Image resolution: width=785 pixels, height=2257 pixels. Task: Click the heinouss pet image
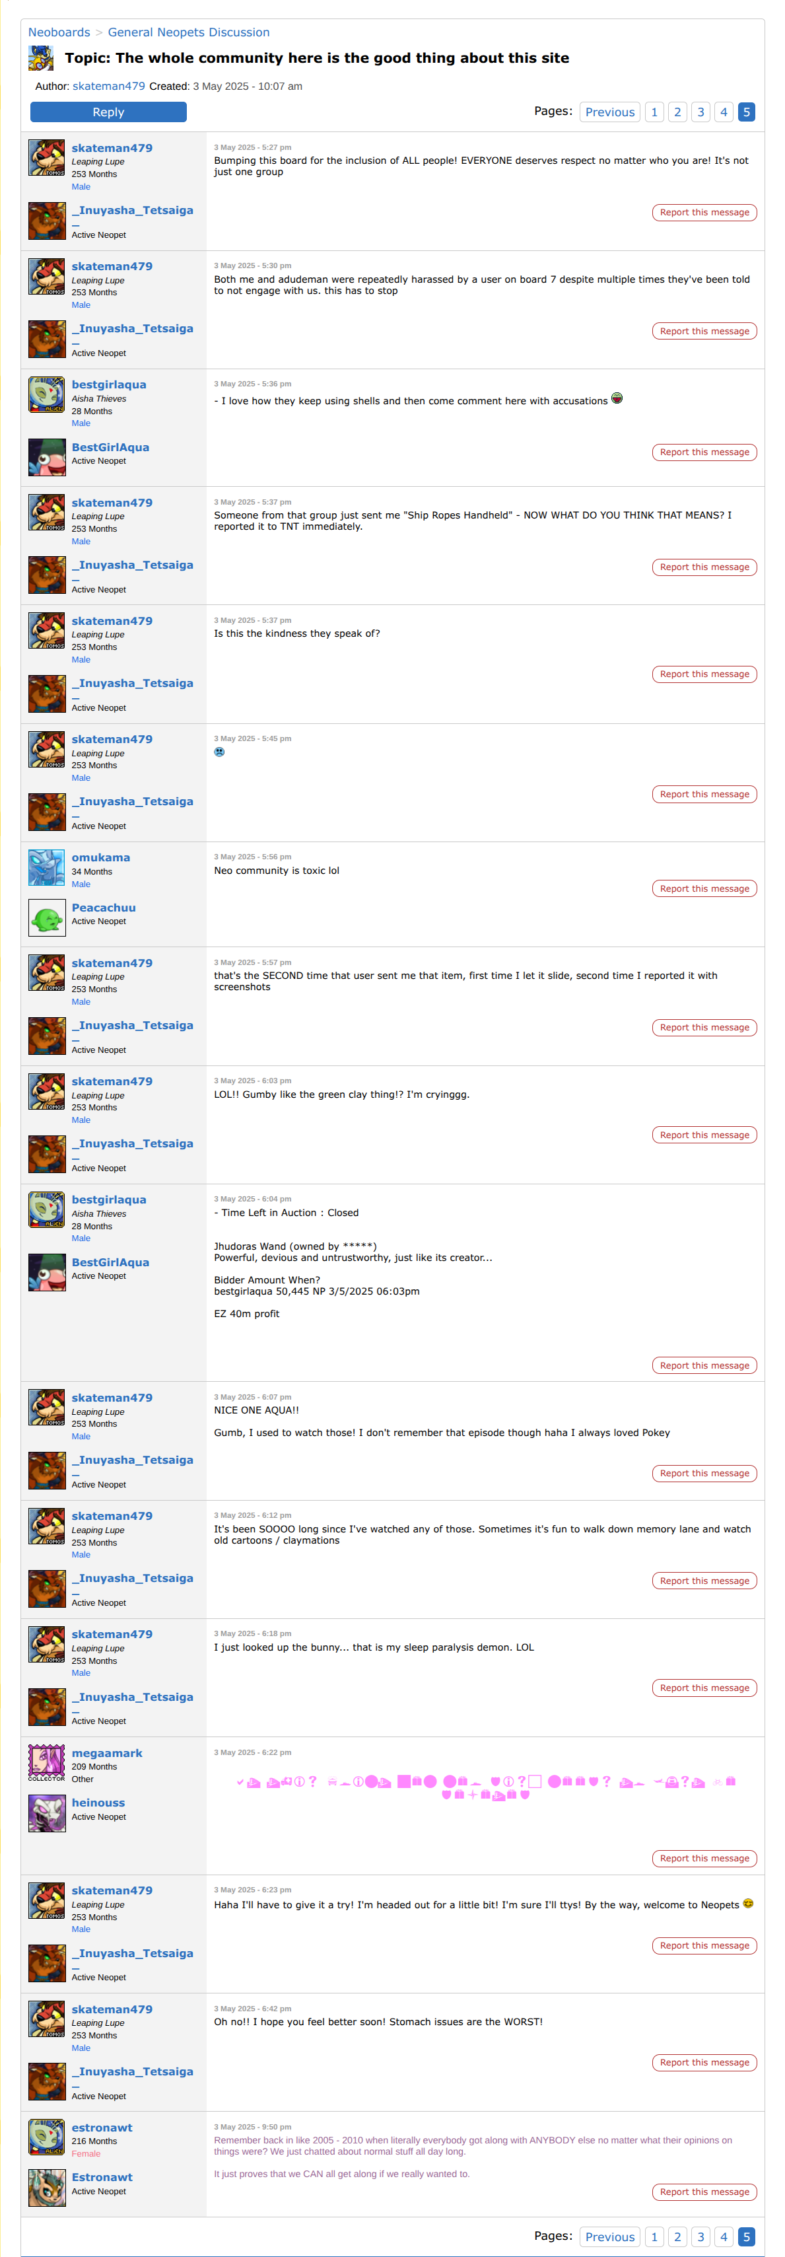tap(46, 1812)
